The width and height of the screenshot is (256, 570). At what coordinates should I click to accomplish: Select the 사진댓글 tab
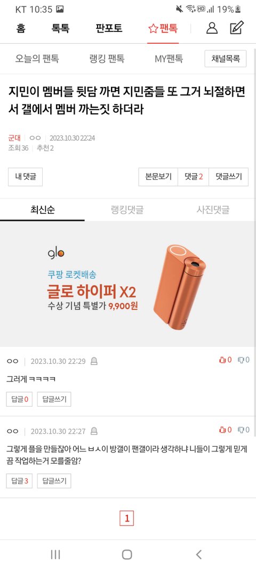tap(213, 210)
